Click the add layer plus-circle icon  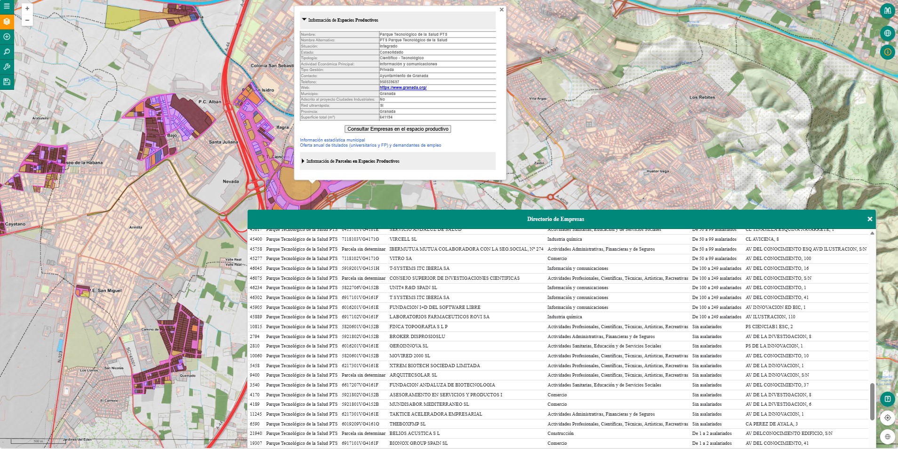tap(7, 37)
